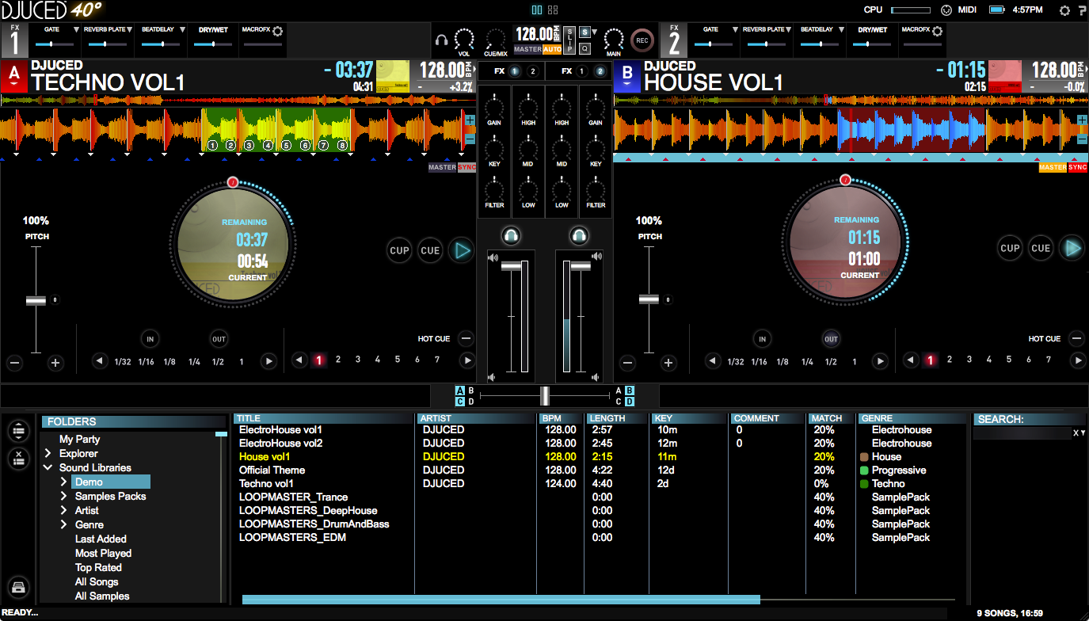Viewport: 1089px width, 621px height.
Task: Click the library search field
Action: 1022,433
